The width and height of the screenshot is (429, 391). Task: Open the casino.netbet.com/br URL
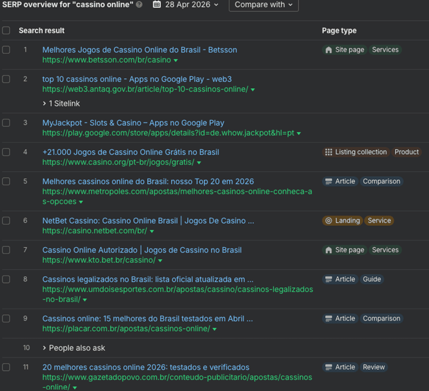(95, 231)
